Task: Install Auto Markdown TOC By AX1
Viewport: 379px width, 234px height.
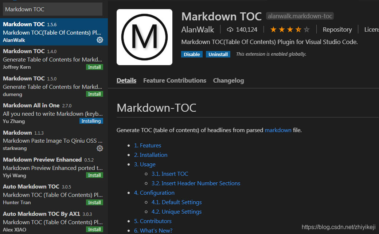Action: 94,229
